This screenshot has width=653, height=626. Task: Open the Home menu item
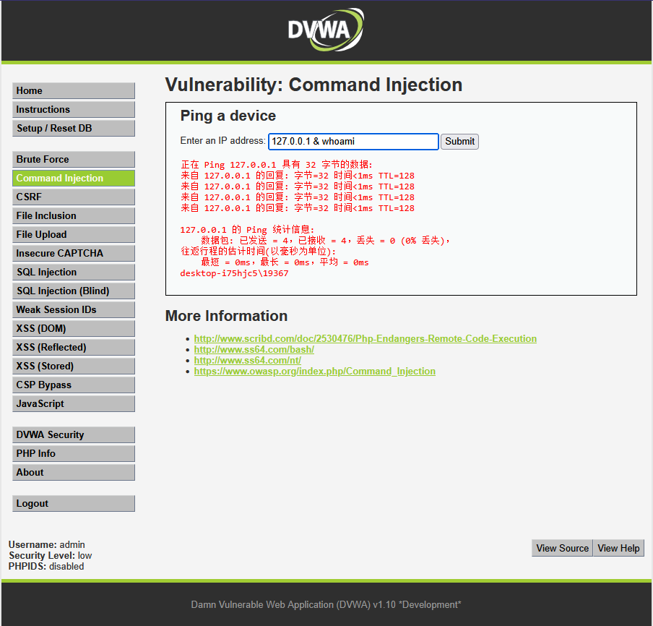click(74, 91)
